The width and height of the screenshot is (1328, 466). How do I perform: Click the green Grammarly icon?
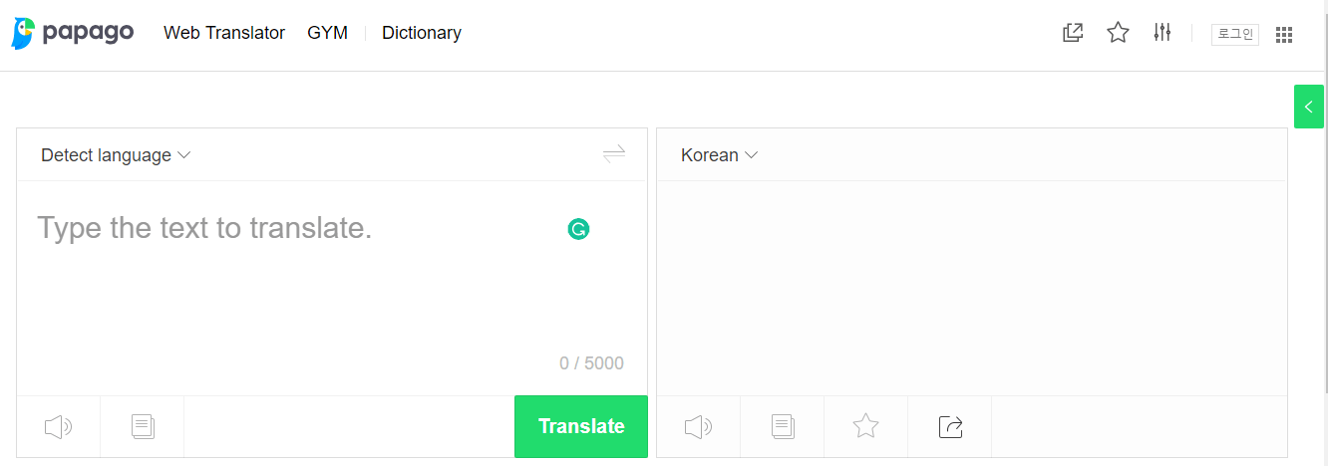[x=578, y=229]
